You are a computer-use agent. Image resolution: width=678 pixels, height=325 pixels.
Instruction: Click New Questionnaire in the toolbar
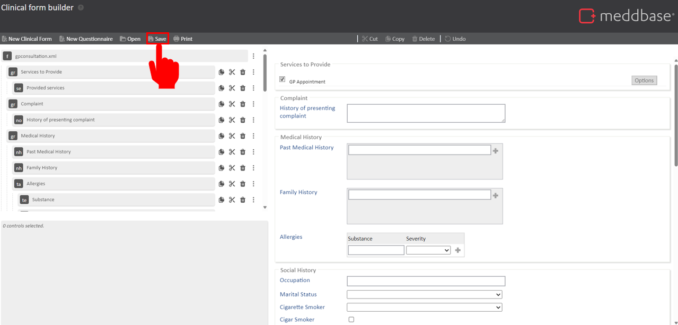point(86,39)
